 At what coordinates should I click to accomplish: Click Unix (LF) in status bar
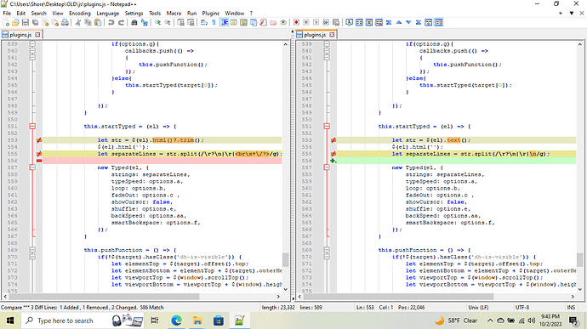pos(478,307)
